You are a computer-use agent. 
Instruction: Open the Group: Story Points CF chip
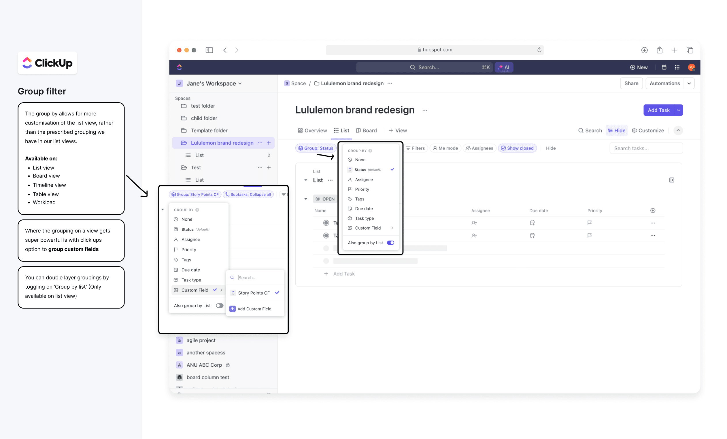click(x=195, y=194)
